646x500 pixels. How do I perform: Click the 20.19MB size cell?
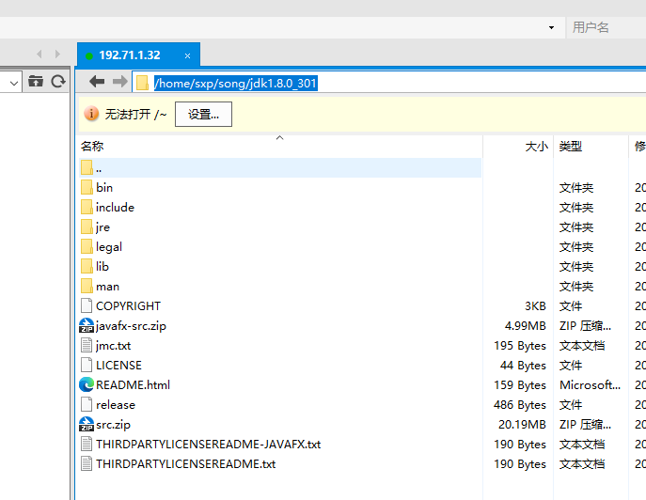[x=522, y=425]
